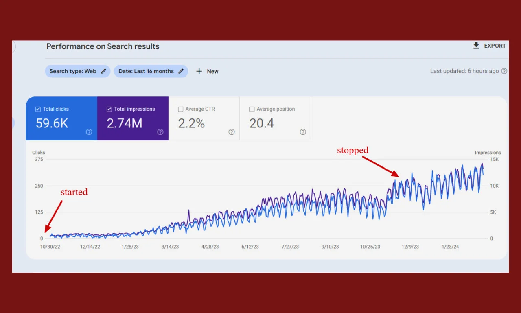The width and height of the screenshot is (521, 313).
Task: Click the pencil icon on Search type filter
Action: (104, 71)
